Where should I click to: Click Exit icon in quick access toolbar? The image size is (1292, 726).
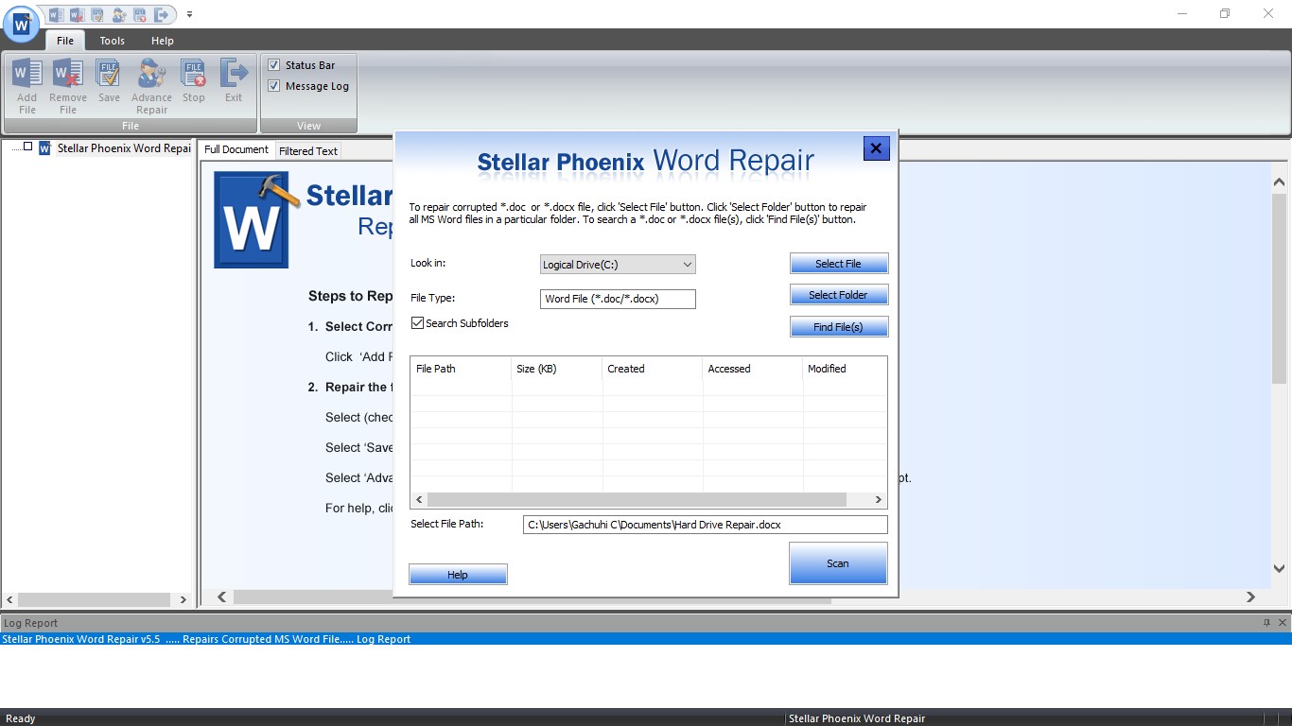click(162, 14)
